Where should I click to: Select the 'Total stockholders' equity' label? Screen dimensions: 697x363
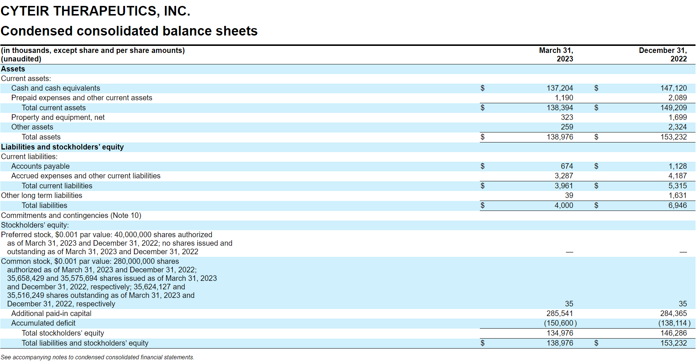coord(63,333)
